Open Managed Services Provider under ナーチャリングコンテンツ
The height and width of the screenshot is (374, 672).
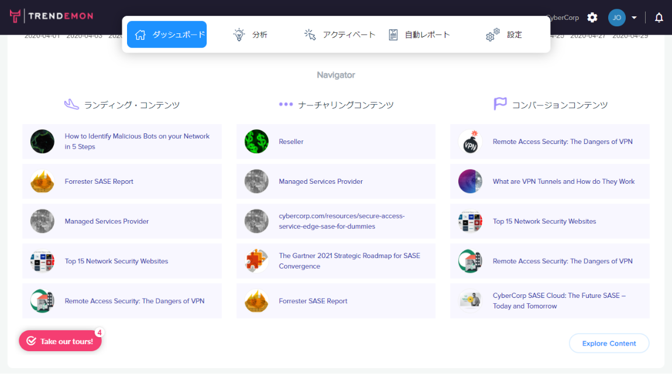click(x=321, y=181)
